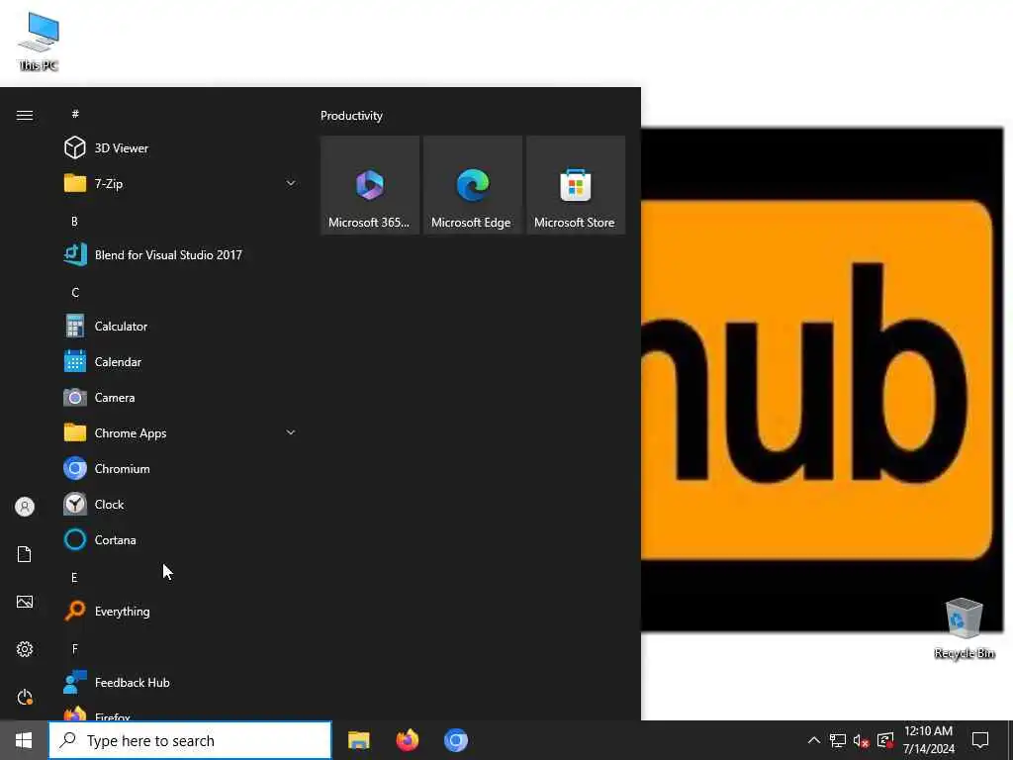1013x760 pixels.
Task: Open 3D Viewer from the app list
Action: (180, 148)
